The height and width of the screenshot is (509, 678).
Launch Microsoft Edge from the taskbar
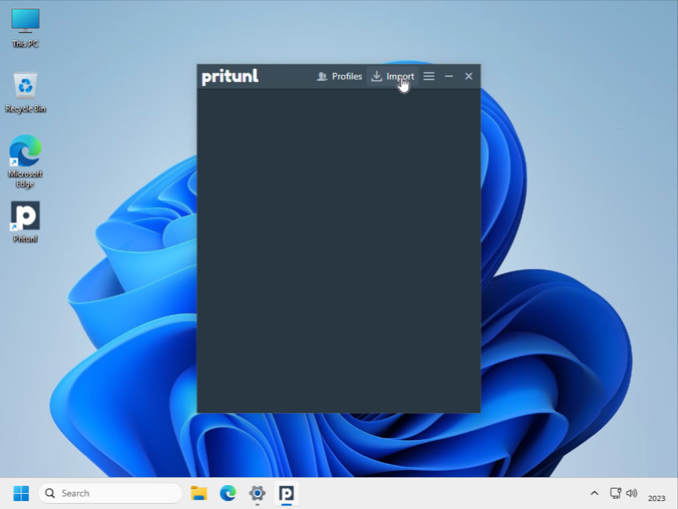[228, 493]
